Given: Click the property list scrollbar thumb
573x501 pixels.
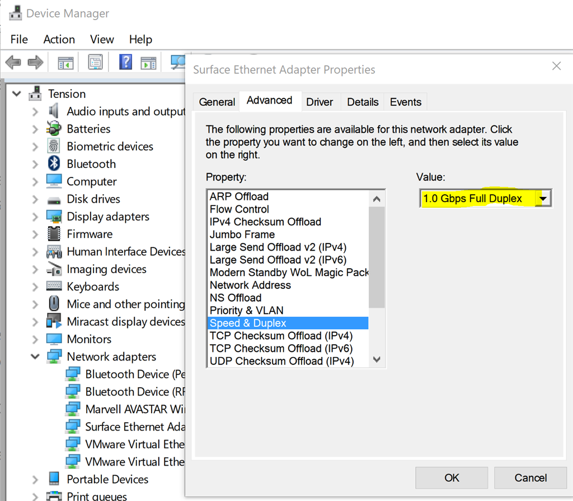Looking at the screenshot, I should coord(377,257).
